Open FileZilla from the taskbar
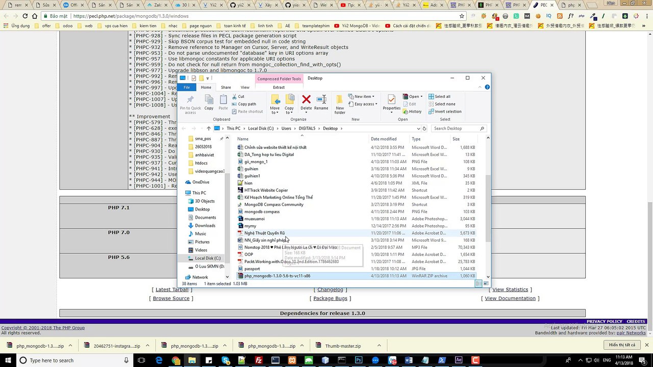This screenshot has height=367, width=653. point(259,360)
